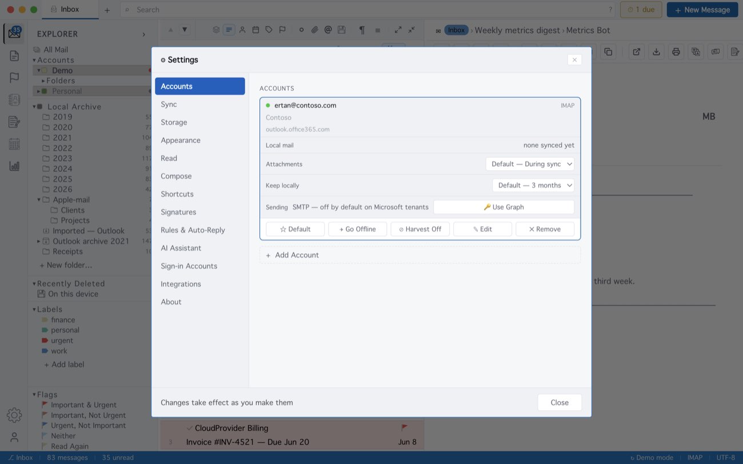Click the tag filter icon in list toolbar

(x=269, y=30)
